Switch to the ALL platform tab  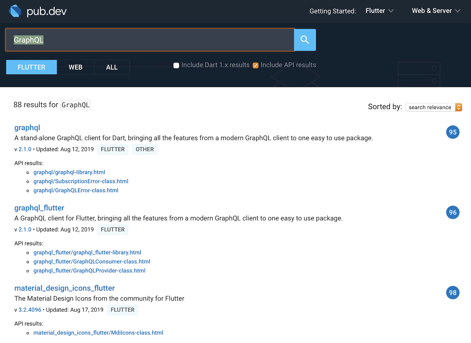[112, 67]
